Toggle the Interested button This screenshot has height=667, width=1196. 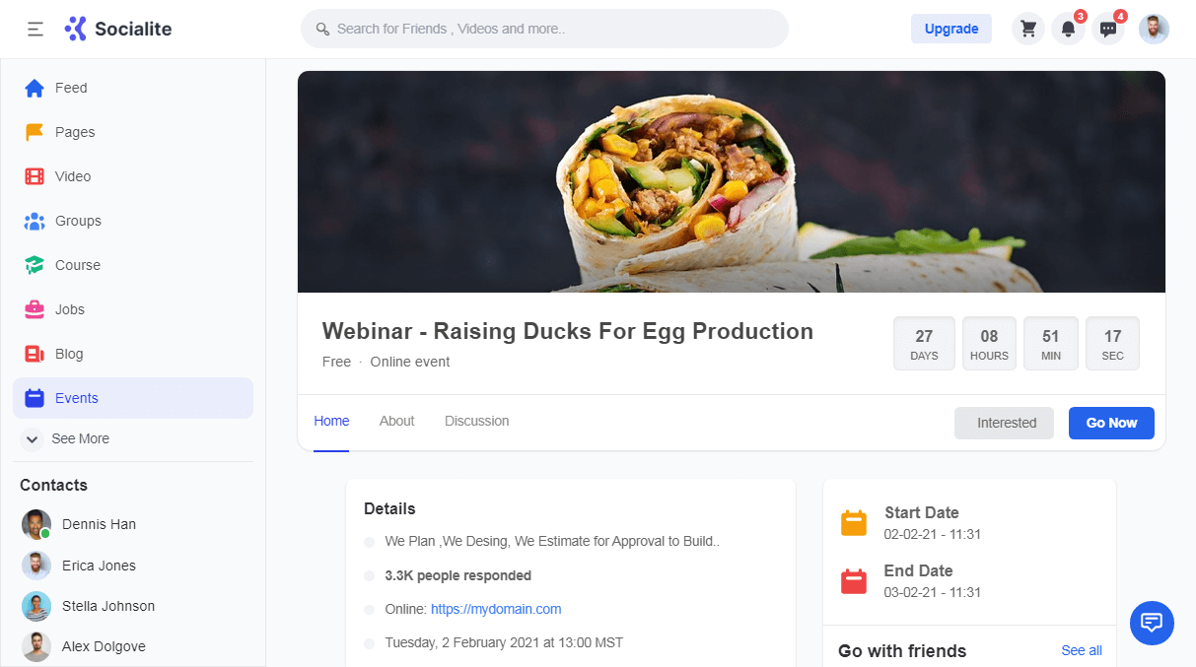point(1004,423)
